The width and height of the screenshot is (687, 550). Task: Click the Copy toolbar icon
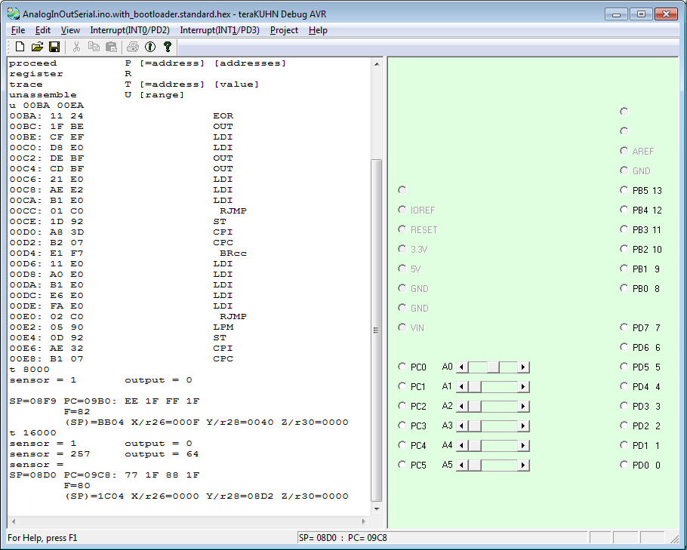tap(94, 47)
